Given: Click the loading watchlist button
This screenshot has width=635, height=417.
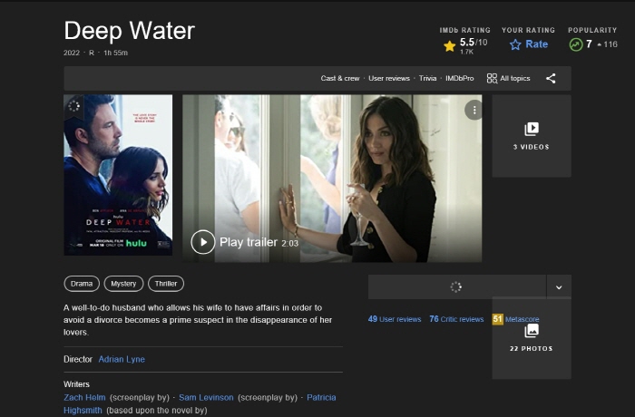Looking at the screenshot, I should pos(457,287).
